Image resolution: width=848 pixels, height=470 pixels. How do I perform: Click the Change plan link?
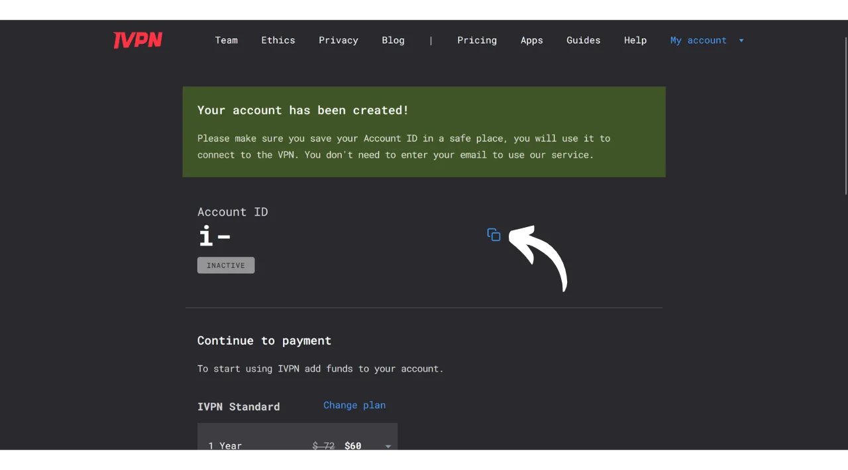(354, 405)
